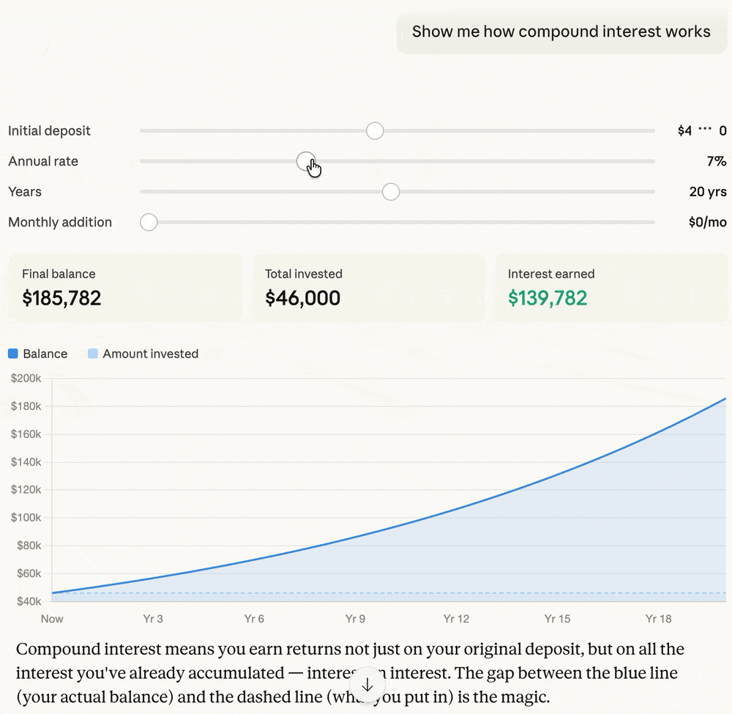
Task: Select the Interest earned card
Action: (x=611, y=288)
